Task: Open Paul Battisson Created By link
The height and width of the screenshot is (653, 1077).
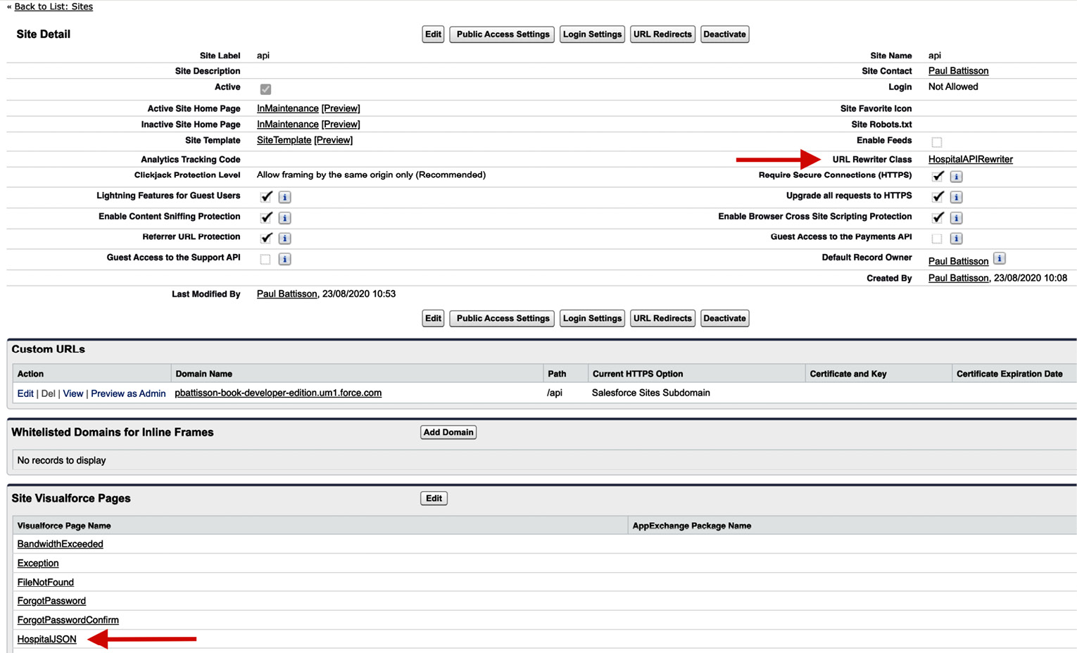Action: pyautogui.click(x=958, y=278)
